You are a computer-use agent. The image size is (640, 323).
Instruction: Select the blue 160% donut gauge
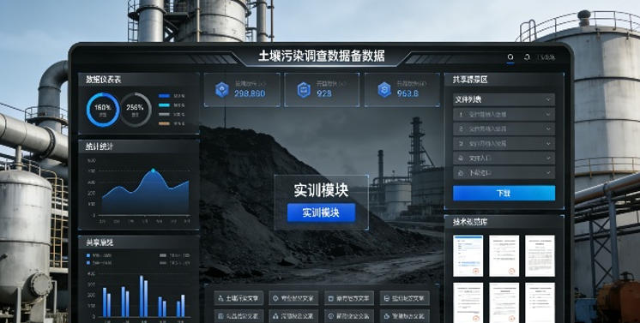103,110
